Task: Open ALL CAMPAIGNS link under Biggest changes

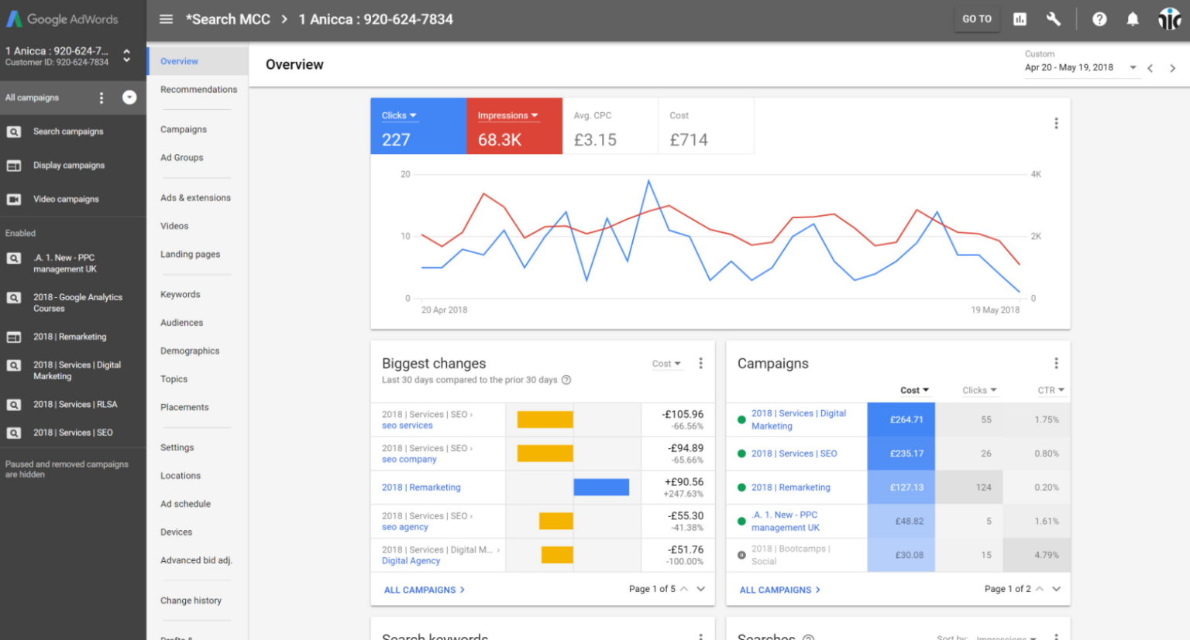Action: (424, 590)
